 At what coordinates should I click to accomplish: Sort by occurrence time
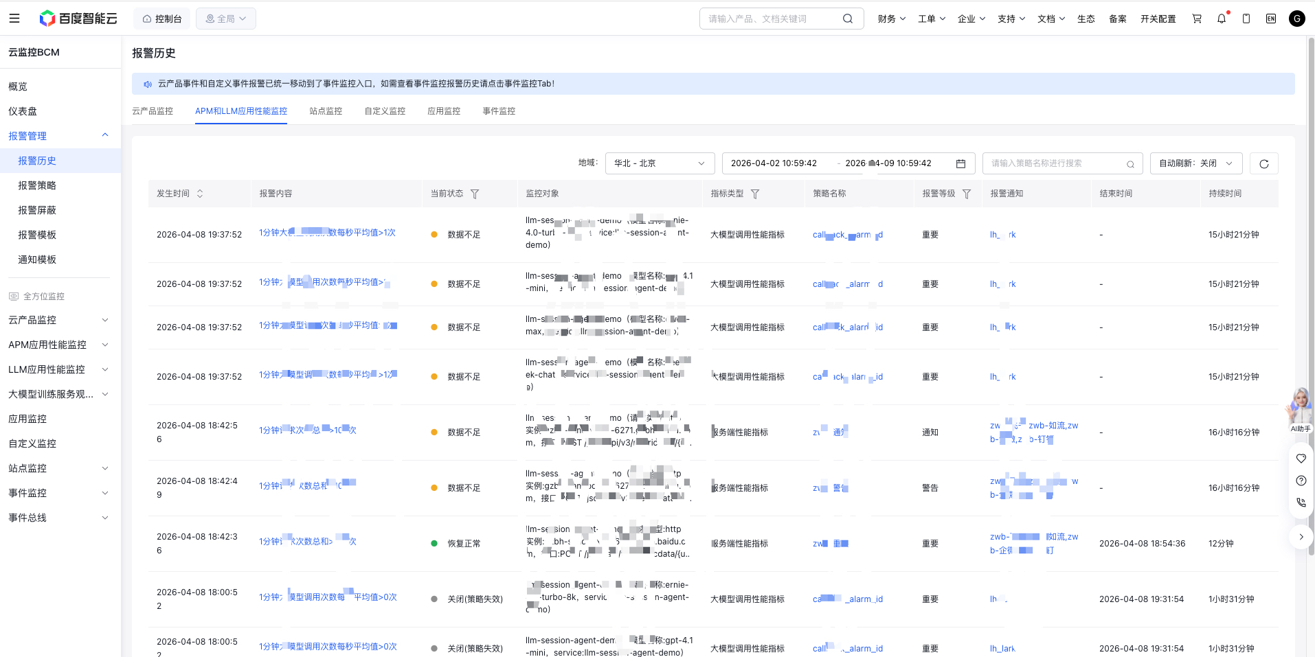[200, 194]
